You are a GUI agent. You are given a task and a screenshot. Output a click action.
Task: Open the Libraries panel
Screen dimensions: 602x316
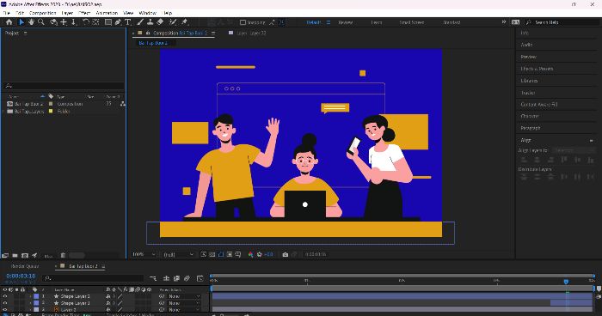coord(529,81)
